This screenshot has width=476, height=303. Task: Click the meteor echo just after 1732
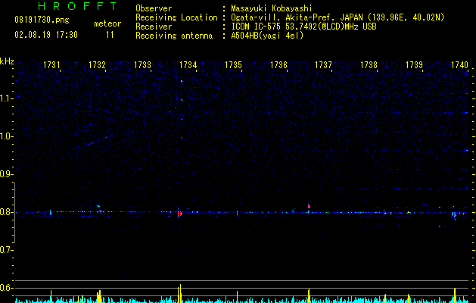coord(98,209)
